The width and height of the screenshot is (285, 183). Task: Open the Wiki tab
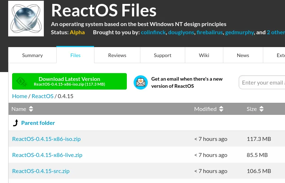204,55
